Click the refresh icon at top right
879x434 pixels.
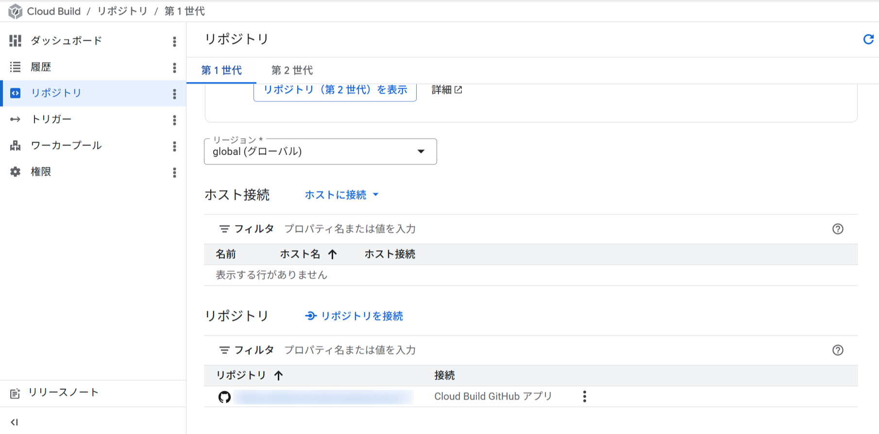point(868,39)
